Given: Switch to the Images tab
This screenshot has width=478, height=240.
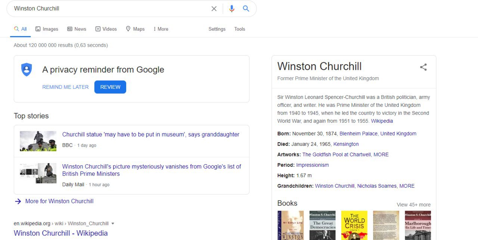Looking at the screenshot, I should click(x=47, y=29).
